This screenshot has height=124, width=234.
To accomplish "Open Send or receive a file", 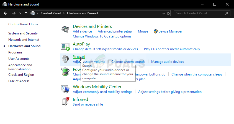I will [88, 104].
